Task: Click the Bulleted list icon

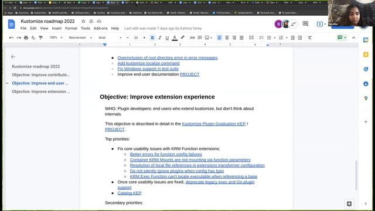Action: (x=269, y=38)
